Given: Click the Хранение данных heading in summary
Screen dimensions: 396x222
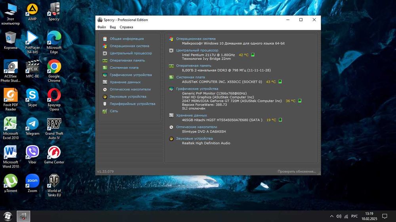Looking at the screenshot, I should pyautogui.click(x=191, y=115).
